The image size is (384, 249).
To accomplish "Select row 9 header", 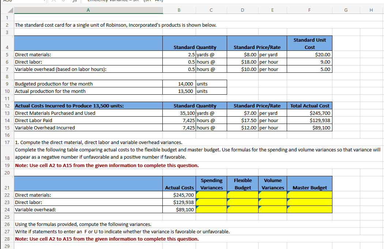I will pos(7,84).
